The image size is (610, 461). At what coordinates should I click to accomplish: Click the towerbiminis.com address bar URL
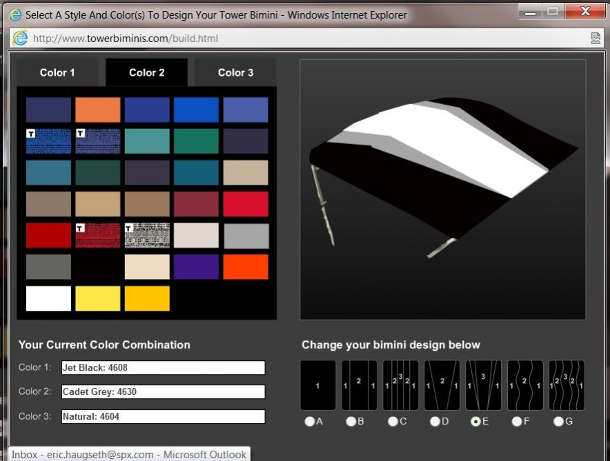click(x=126, y=39)
